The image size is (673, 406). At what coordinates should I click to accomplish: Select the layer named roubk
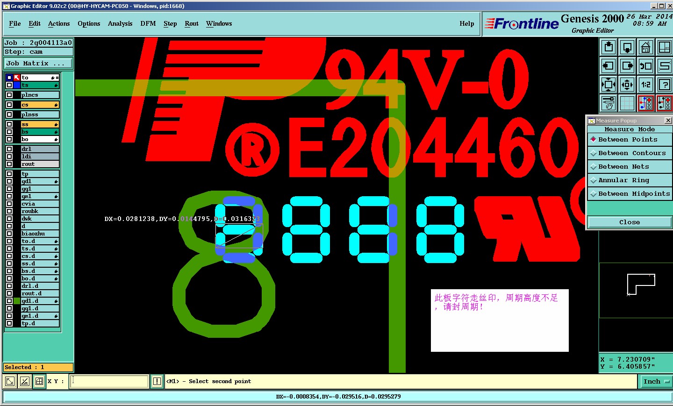(x=40, y=211)
